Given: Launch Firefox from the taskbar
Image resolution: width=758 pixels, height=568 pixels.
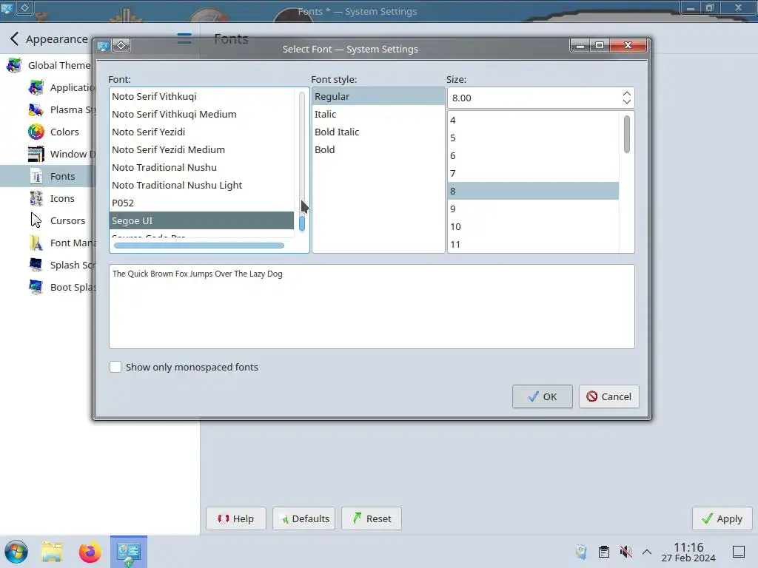Looking at the screenshot, I should coord(90,552).
